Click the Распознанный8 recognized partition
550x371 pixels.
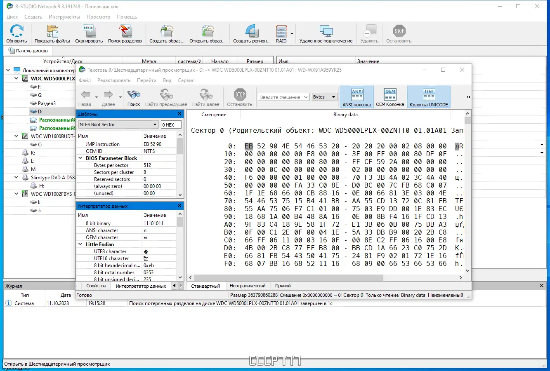click(57, 120)
